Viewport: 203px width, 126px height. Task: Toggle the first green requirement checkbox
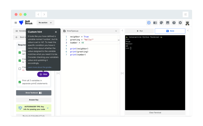(x=20, y=52)
